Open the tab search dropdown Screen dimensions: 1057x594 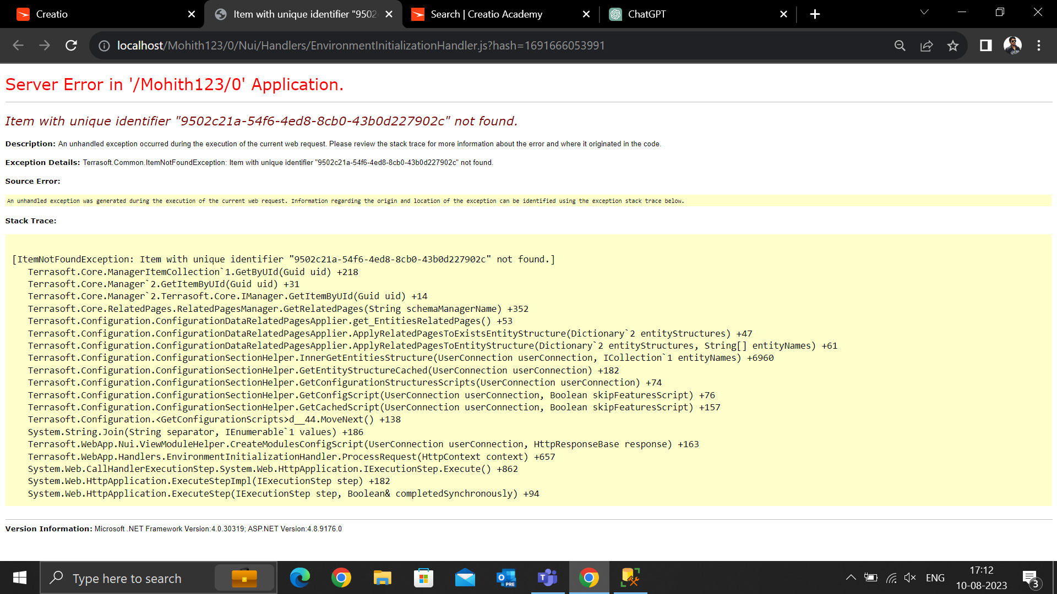(924, 12)
